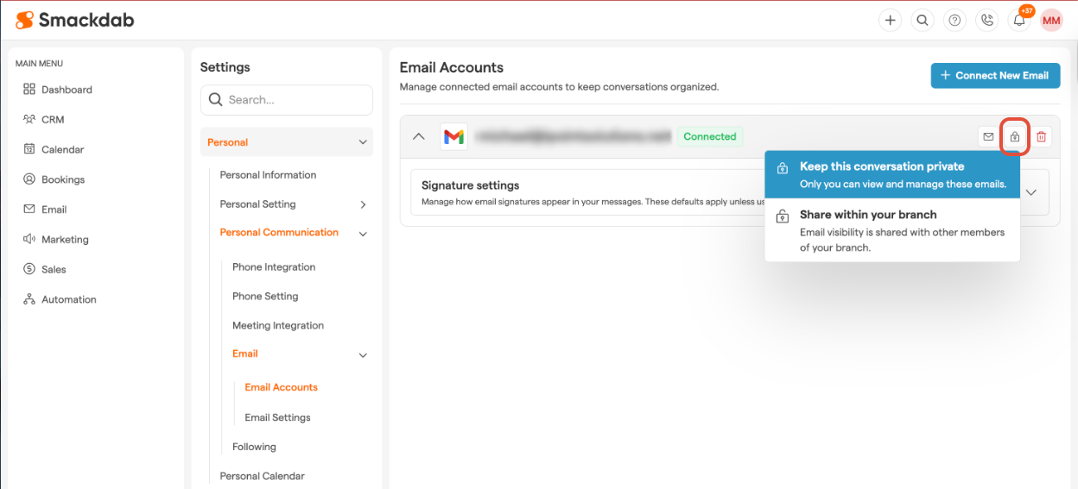Choose Share within your branch option
The height and width of the screenshot is (489, 1078).
tap(891, 230)
